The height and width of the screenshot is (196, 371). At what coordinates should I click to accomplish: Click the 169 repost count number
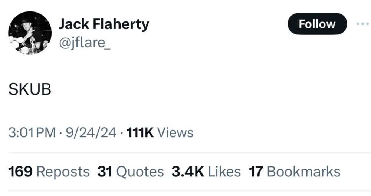[20, 172]
